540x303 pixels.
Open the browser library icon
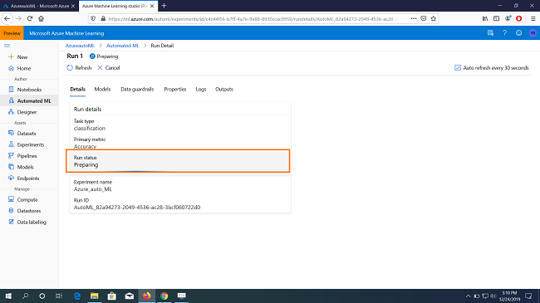point(485,18)
